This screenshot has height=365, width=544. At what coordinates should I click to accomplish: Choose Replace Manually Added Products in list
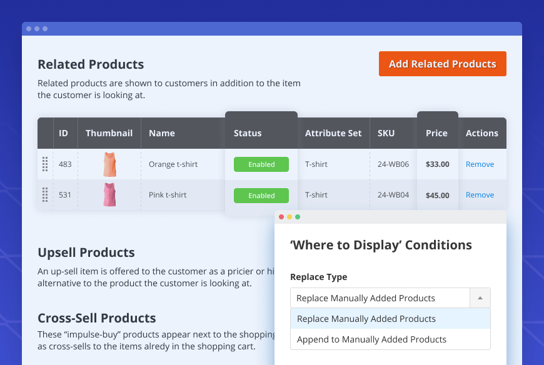(366, 319)
